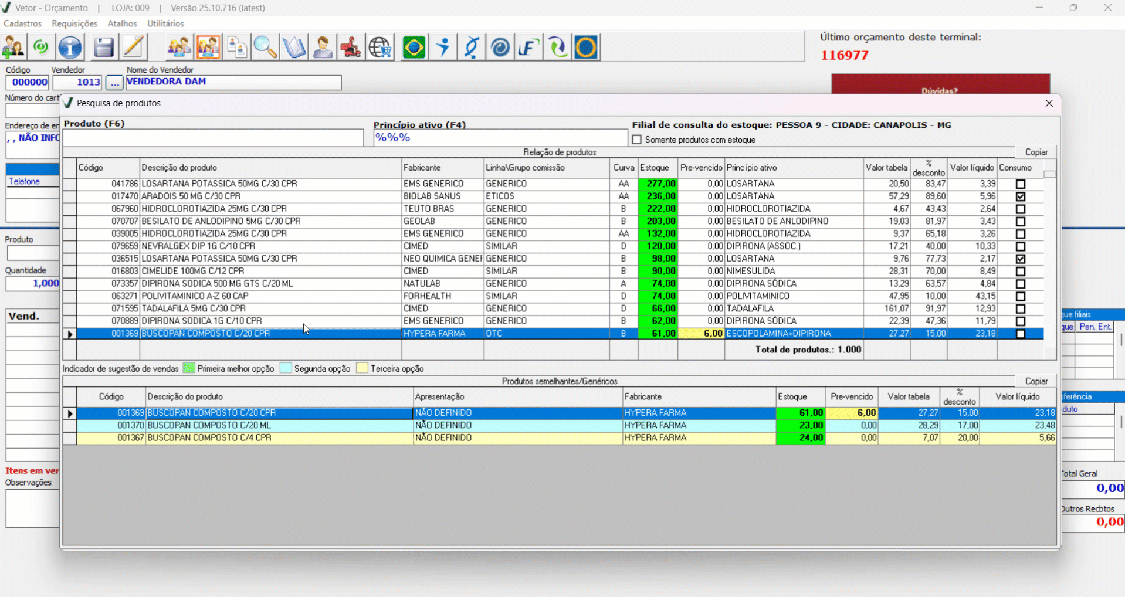Click the red Dúvidas? button
The image size is (1125, 597).
[x=940, y=86]
